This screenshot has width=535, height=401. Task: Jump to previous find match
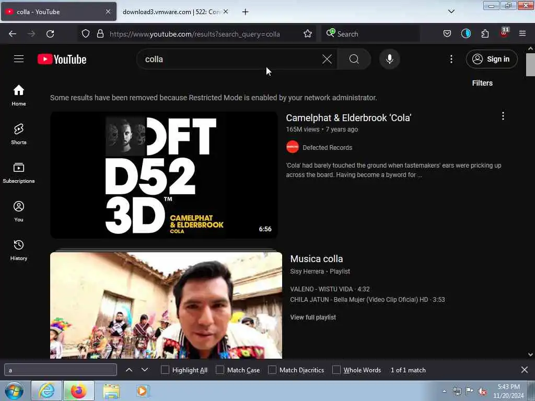tap(129, 370)
